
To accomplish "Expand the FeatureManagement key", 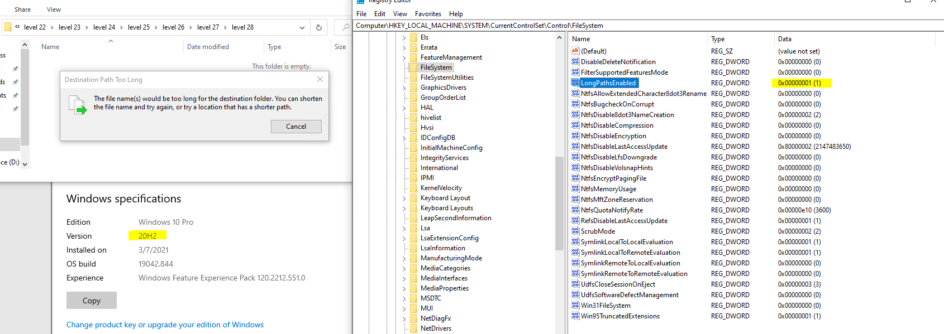I will point(404,57).
